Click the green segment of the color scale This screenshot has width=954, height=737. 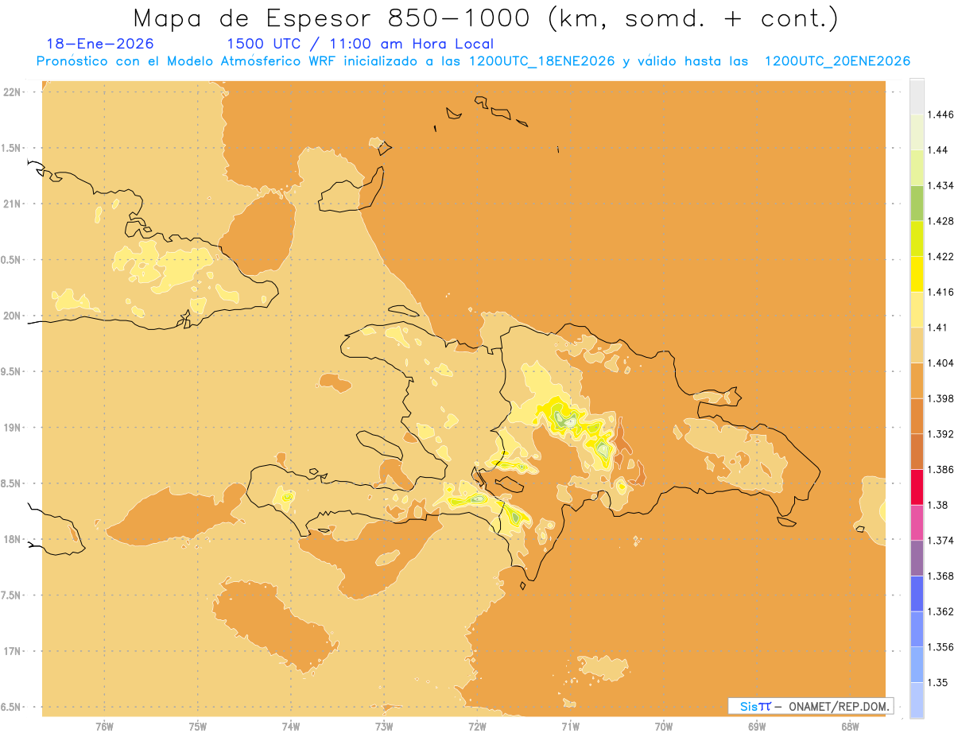click(917, 203)
